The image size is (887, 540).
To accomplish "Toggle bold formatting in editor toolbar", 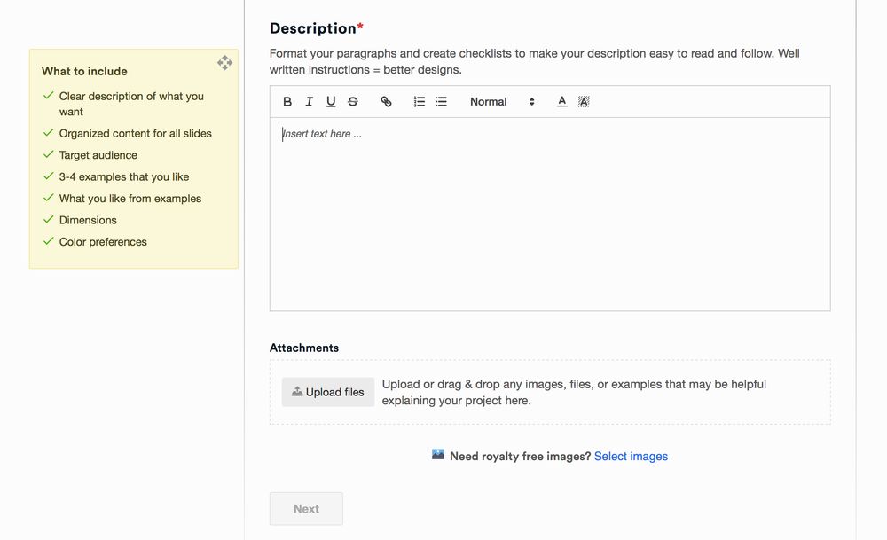I will point(287,102).
